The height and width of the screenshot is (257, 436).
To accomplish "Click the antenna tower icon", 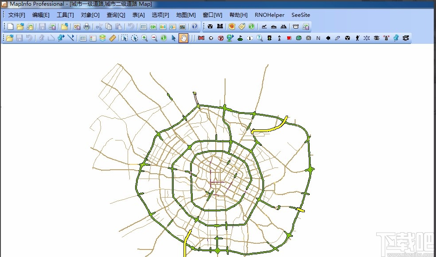I will [x=386, y=38].
